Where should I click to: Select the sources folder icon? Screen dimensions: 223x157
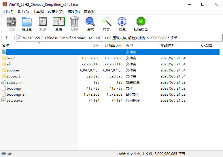pyautogui.click(x=4, y=70)
